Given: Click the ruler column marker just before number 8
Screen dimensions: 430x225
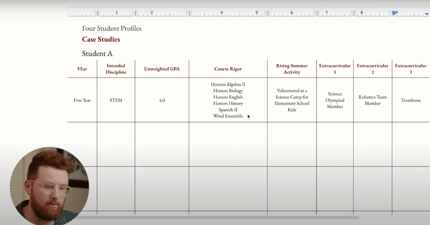Looking at the screenshot, I should (x=353, y=13).
